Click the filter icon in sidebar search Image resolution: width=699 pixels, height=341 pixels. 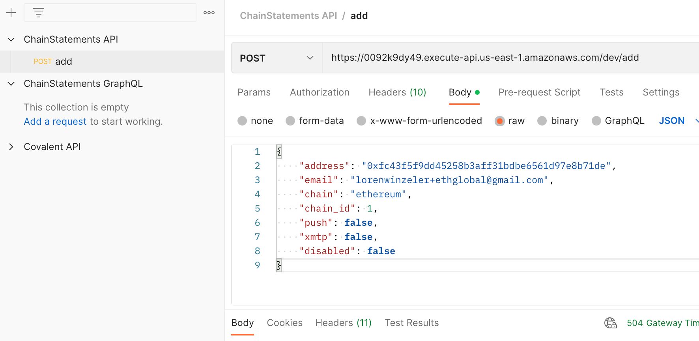pyautogui.click(x=38, y=13)
